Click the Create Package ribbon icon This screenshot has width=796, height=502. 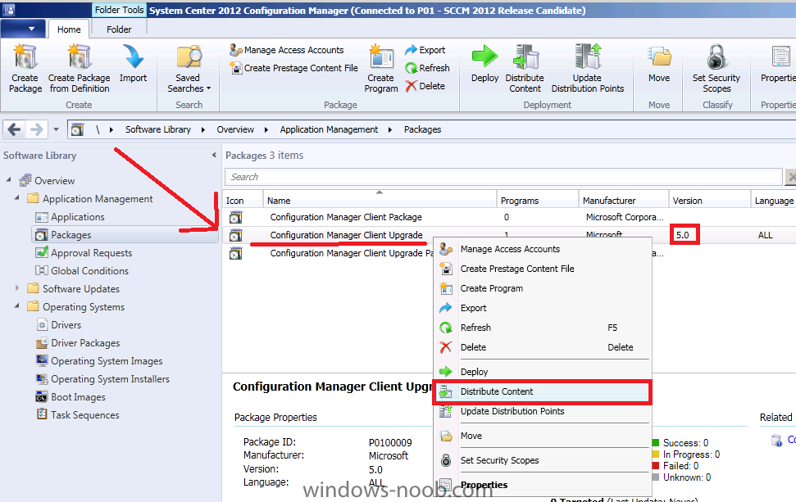pos(25,57)
